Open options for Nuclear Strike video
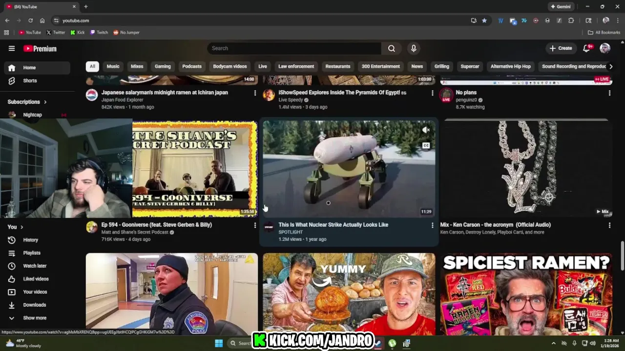625x351 pixels. 432,225
